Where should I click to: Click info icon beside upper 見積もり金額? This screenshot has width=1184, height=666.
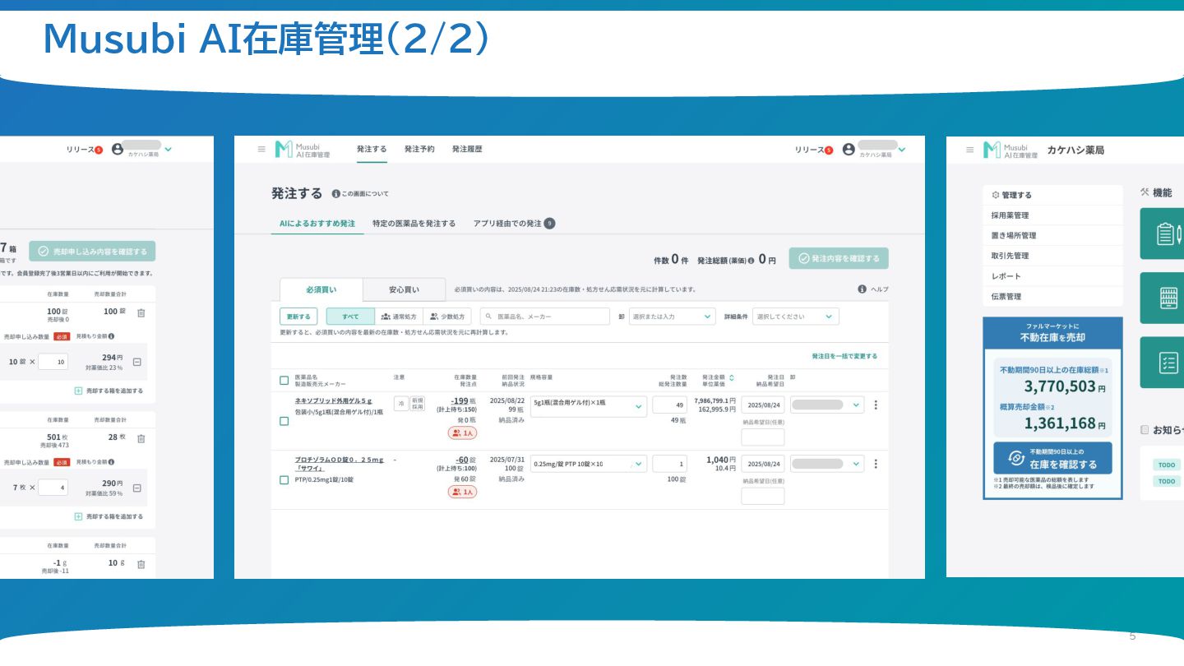111,336
